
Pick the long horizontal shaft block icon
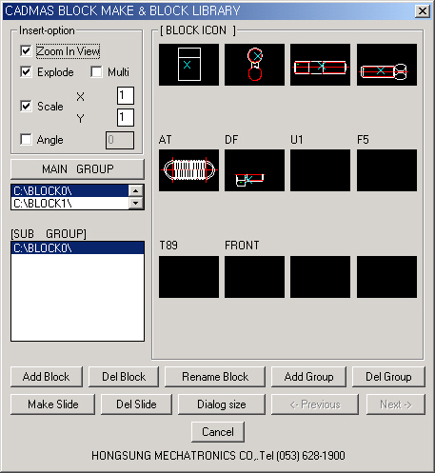coord(320,65)
